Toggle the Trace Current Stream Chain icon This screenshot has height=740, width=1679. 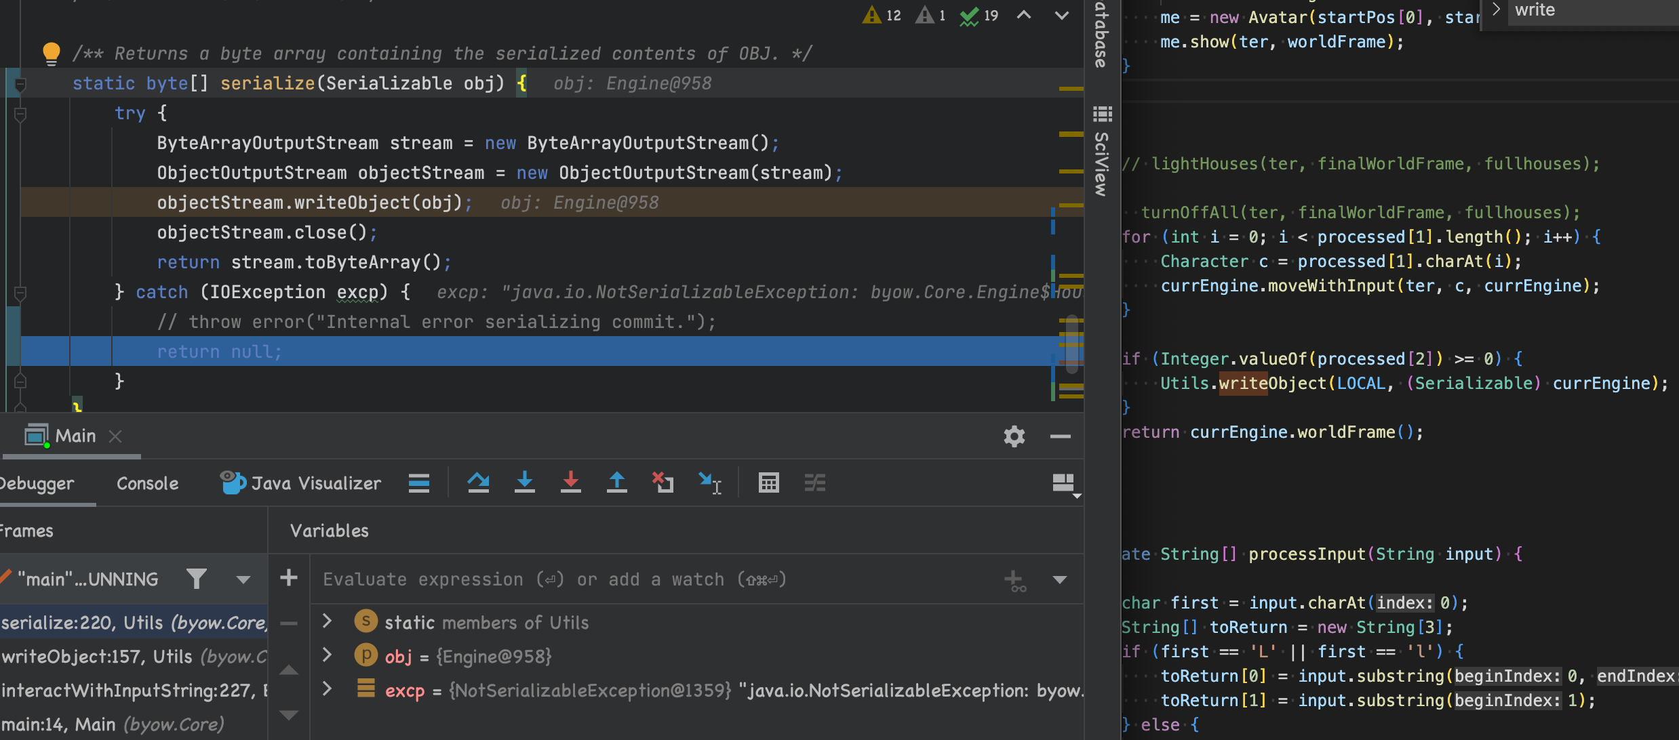[814, 482]
